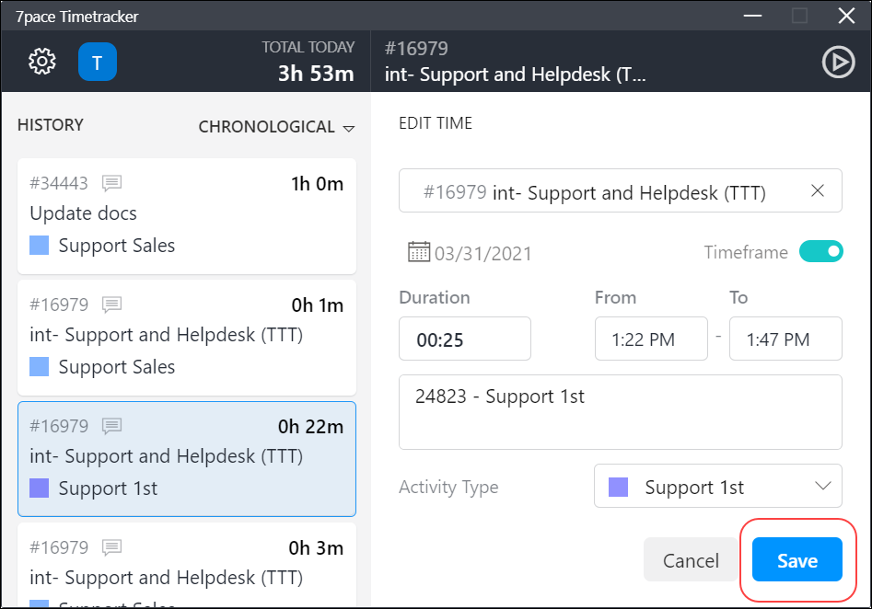Image resolution: width=872 pixels, height=609 pixels.
Task: Click Support Sales color swatch in 0h 1m entry
Action: click(x=39, y=367)
